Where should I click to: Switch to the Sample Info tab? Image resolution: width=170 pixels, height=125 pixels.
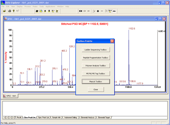(56, 117)
